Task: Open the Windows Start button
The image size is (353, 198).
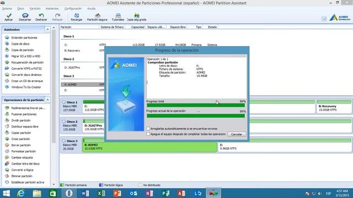Action: pyautogui.click(x=6, y=193)
